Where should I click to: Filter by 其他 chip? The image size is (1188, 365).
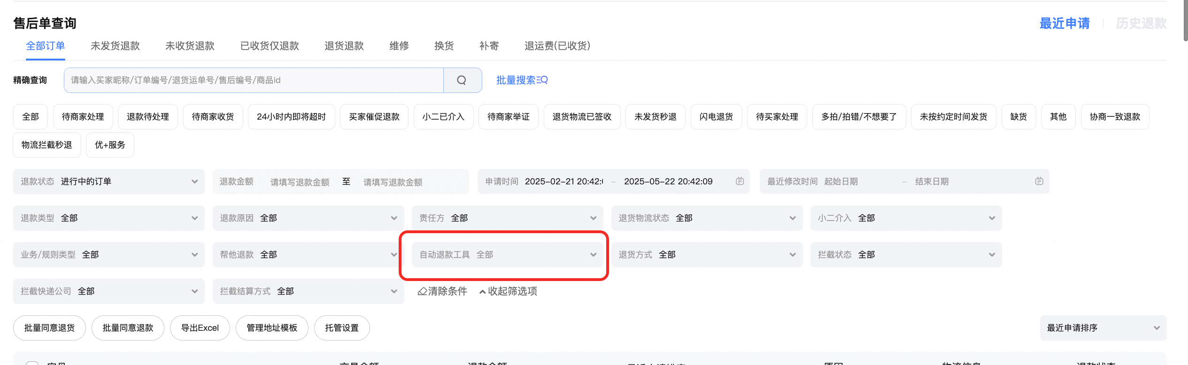point(1058,117)
